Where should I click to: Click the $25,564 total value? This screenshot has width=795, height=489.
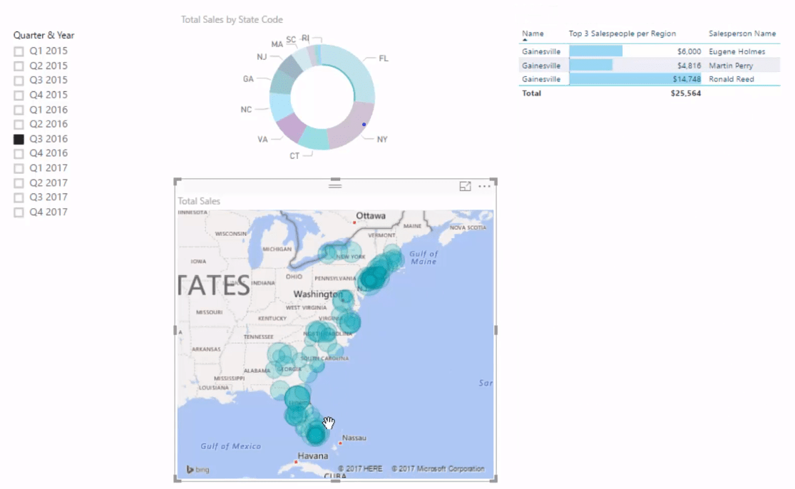685,93
